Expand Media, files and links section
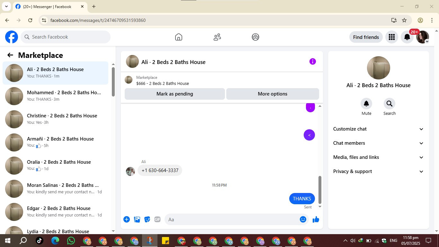The image size is (439, 247). (379, 157)
